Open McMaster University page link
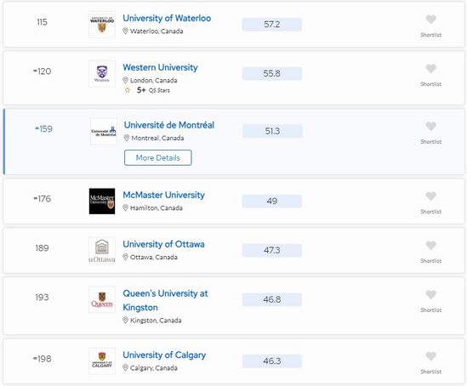Screen dimensions: 467x386 pyautogui.click(x=164, y=195)
